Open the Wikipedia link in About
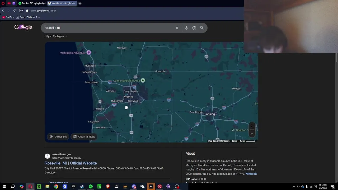The width and height of the screenshot is (338, 190). 251,174
